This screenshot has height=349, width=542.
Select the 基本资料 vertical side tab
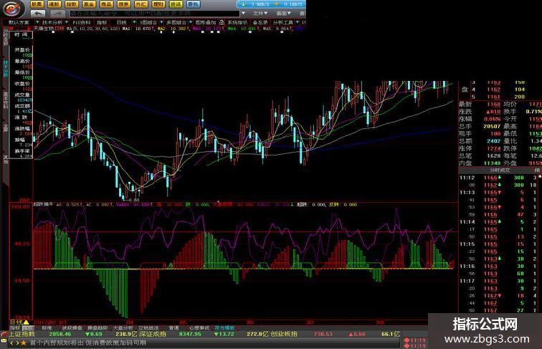6,100
